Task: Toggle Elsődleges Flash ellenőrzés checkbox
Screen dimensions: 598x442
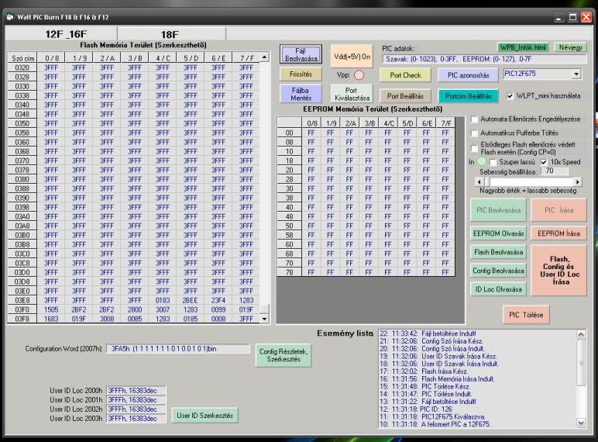Action: pos(474,148)
